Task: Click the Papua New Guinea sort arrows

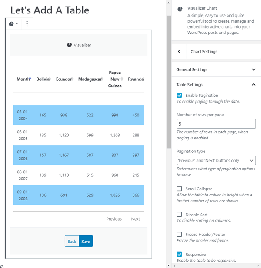Action: click(122, 79)
